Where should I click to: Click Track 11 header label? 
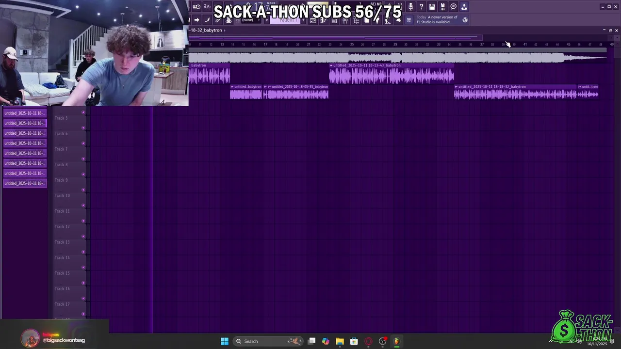tap(62, 211)
